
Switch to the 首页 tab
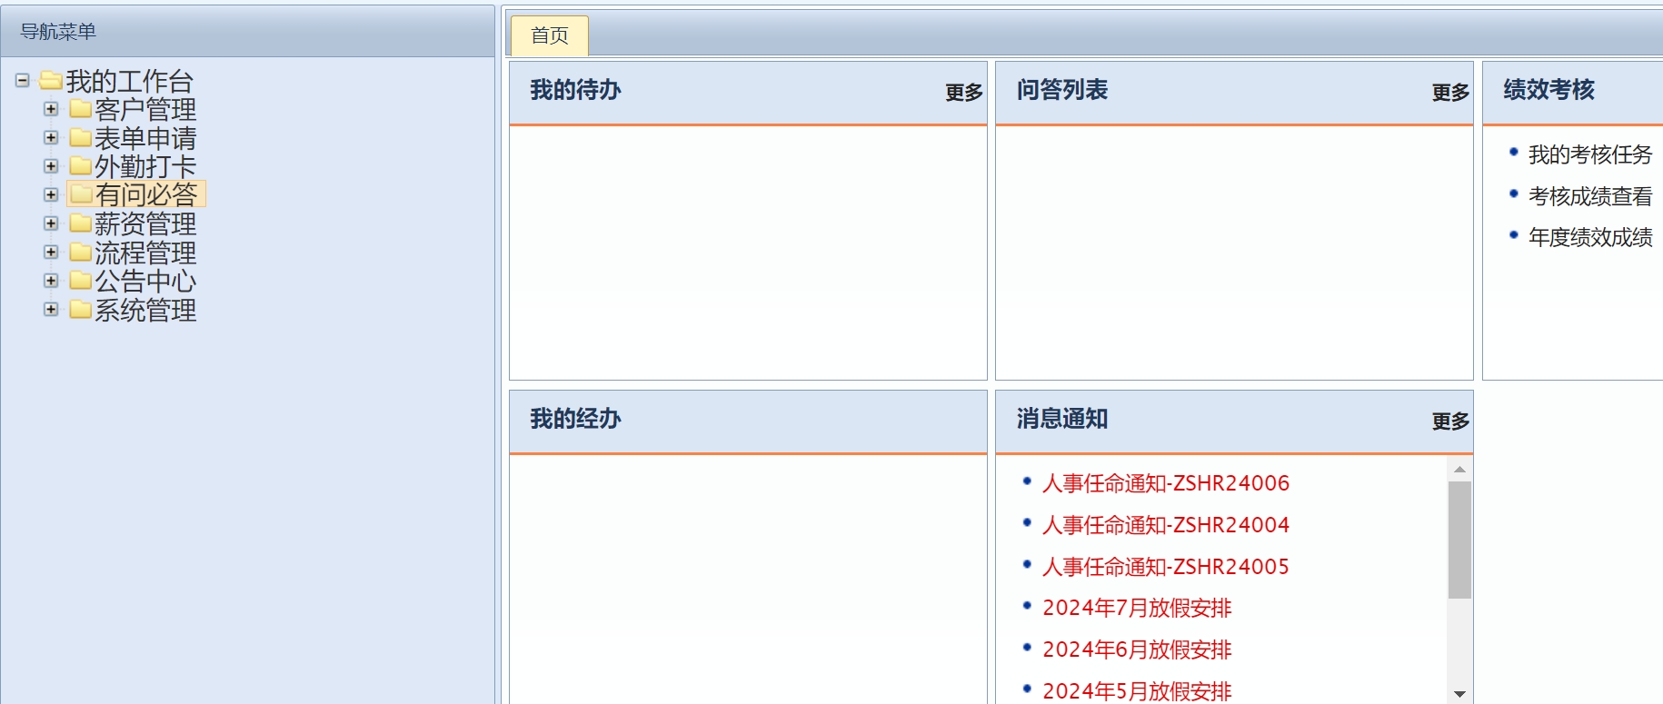[x=550, y=35]
